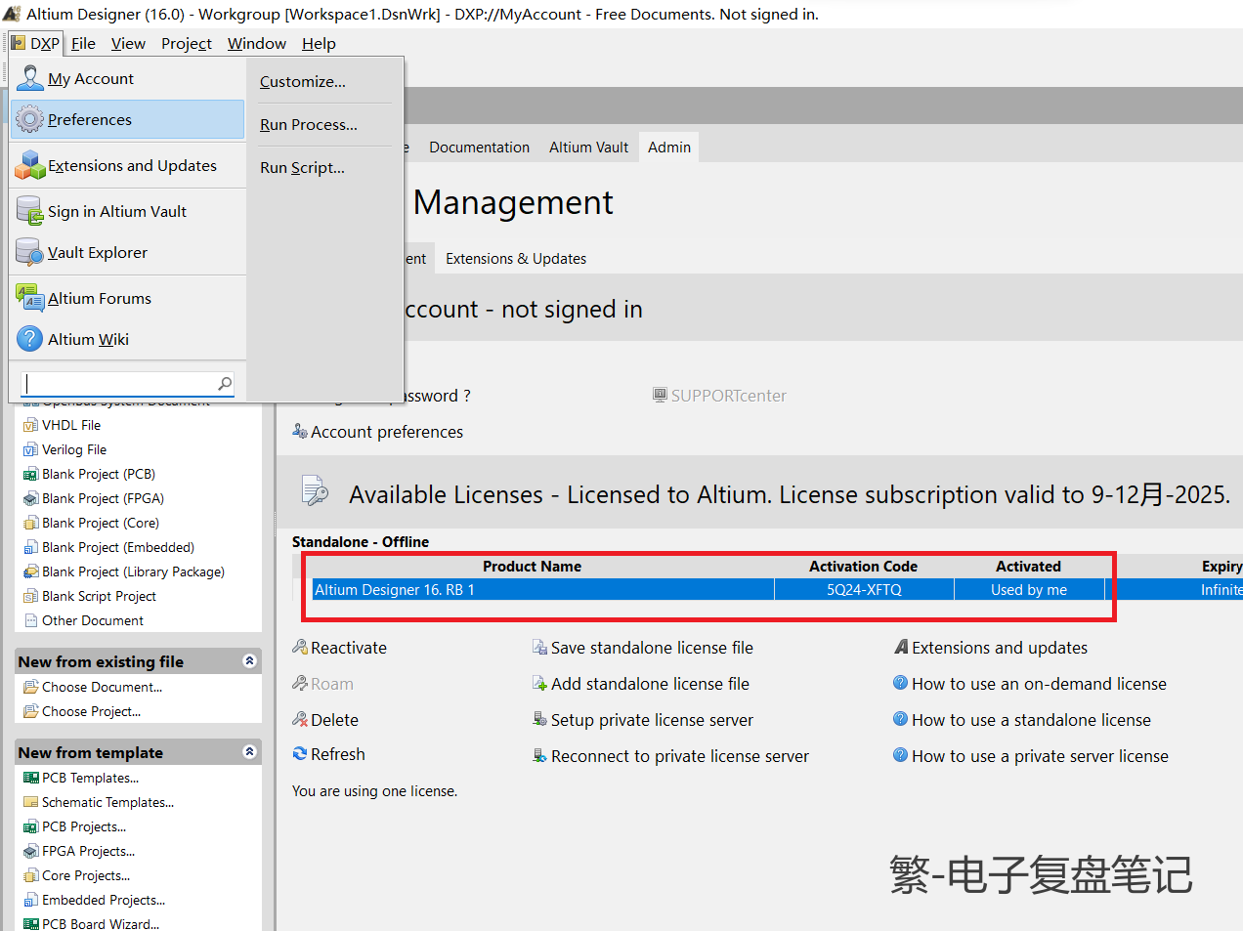The height and width of the screenshot is (931, 1243).
Task: Open Core Projects... template link
Action: [86, 875]
